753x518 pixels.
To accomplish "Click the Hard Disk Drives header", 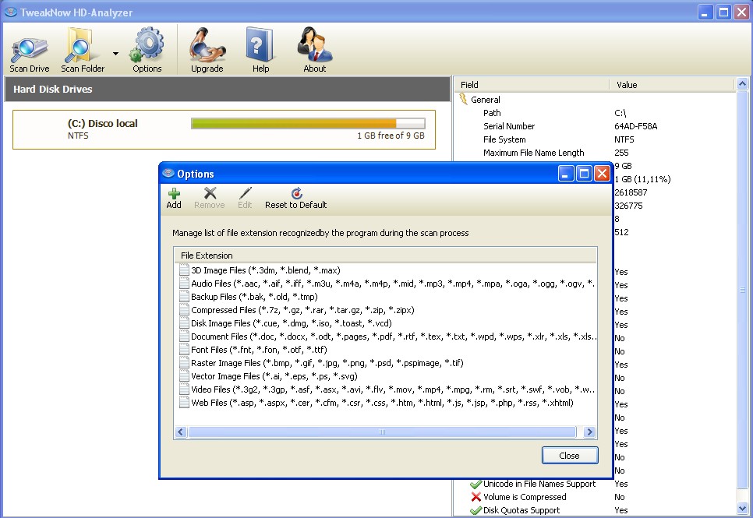I will coord(227,89).
